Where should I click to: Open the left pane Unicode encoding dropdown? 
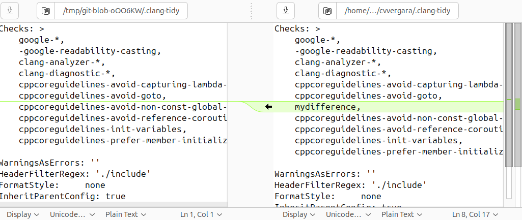point(71,214)
